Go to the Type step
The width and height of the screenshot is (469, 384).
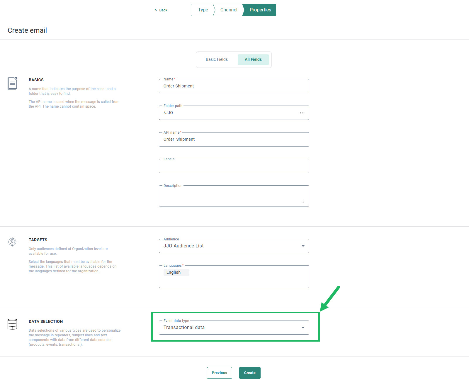[203, 10]
